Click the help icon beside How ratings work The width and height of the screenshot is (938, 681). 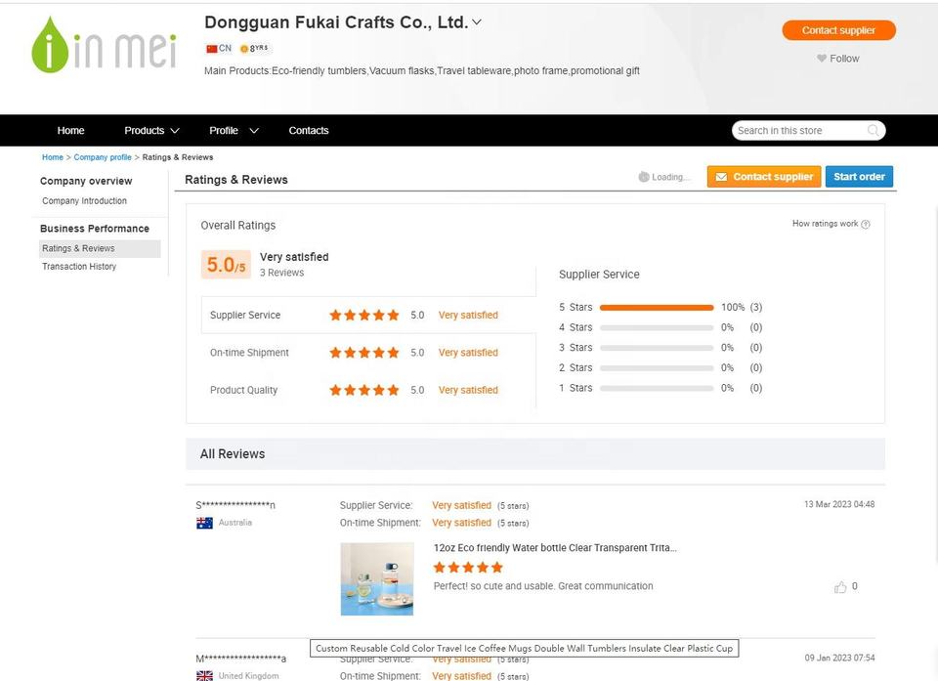(865, 224)
